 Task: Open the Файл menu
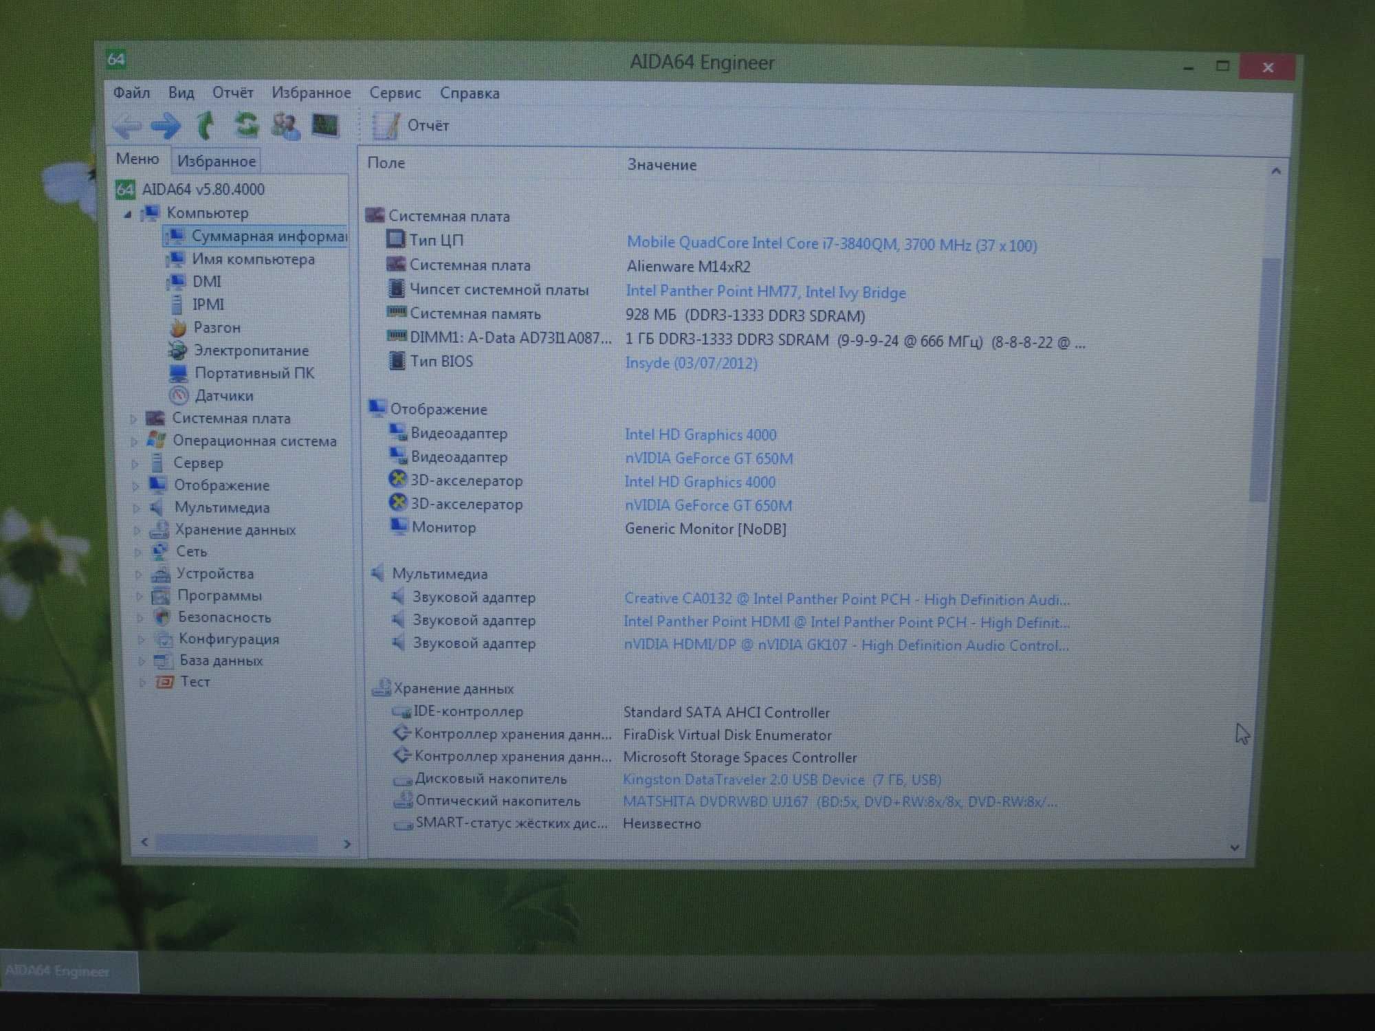(131, 93)
